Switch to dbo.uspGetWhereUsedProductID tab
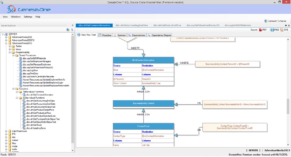Screen dimensions: 291x157 203,25
